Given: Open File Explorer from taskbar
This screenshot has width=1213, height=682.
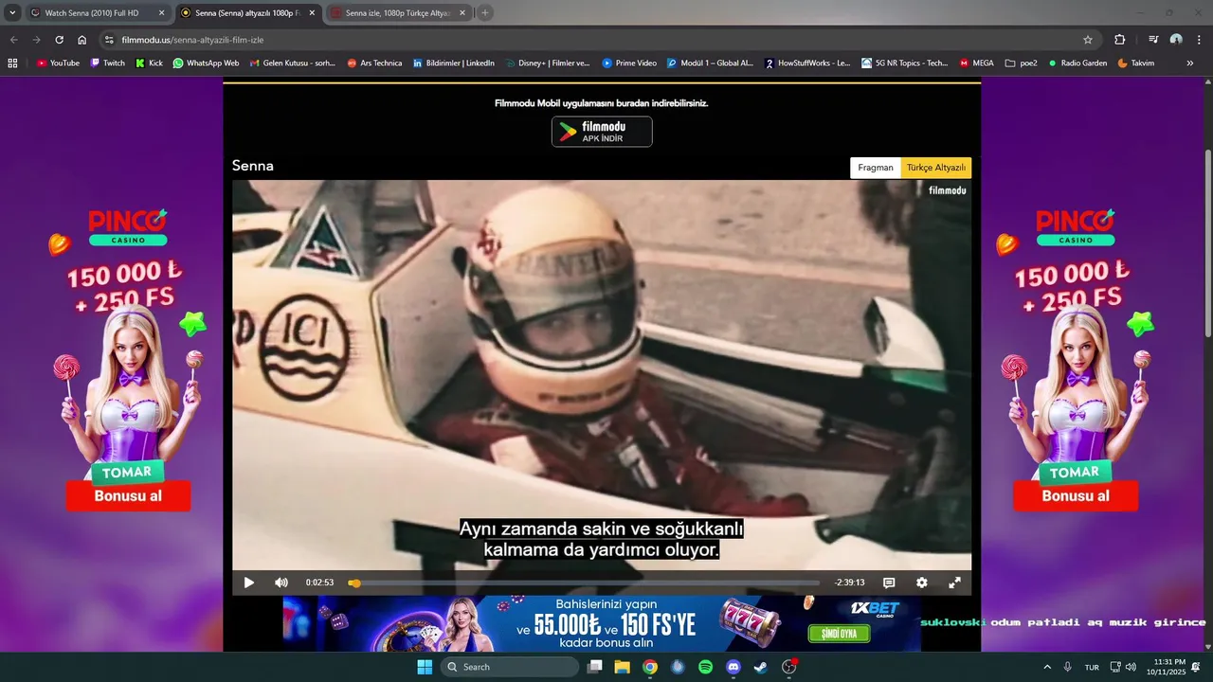Looking at the screenshot, I should (x=622, y=667).
